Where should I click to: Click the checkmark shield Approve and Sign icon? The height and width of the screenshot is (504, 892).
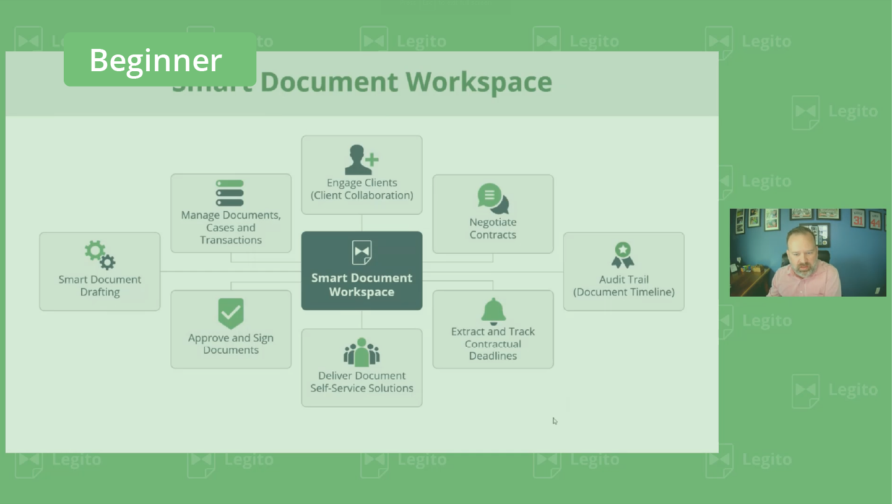point(231,314)
